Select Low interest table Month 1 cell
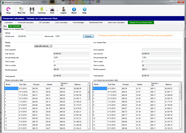 coord(100,88)
